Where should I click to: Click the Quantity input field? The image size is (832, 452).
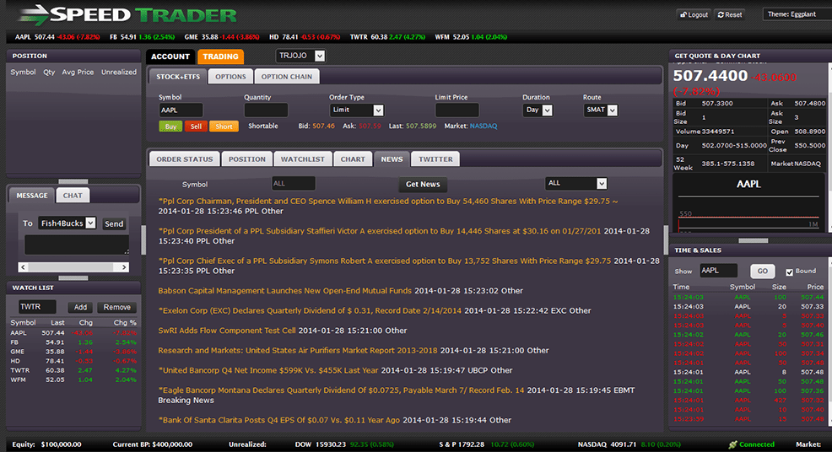(x=266, y=110)
